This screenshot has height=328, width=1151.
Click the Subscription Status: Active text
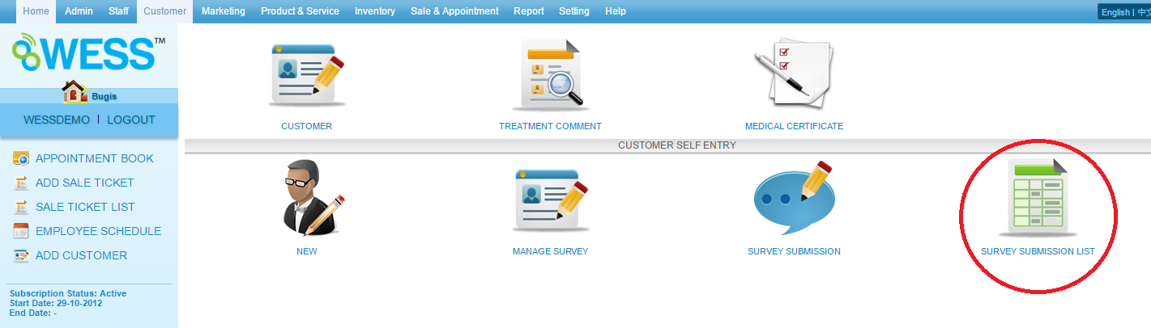[x=68, y=293]
